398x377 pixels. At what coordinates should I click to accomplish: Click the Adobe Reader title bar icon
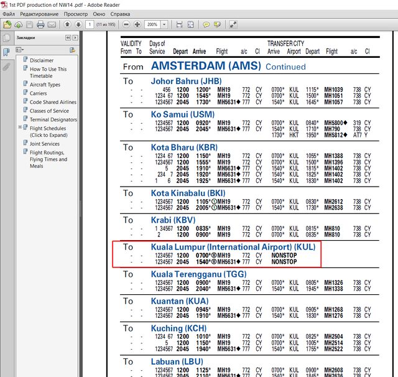(x=4, y=4)
